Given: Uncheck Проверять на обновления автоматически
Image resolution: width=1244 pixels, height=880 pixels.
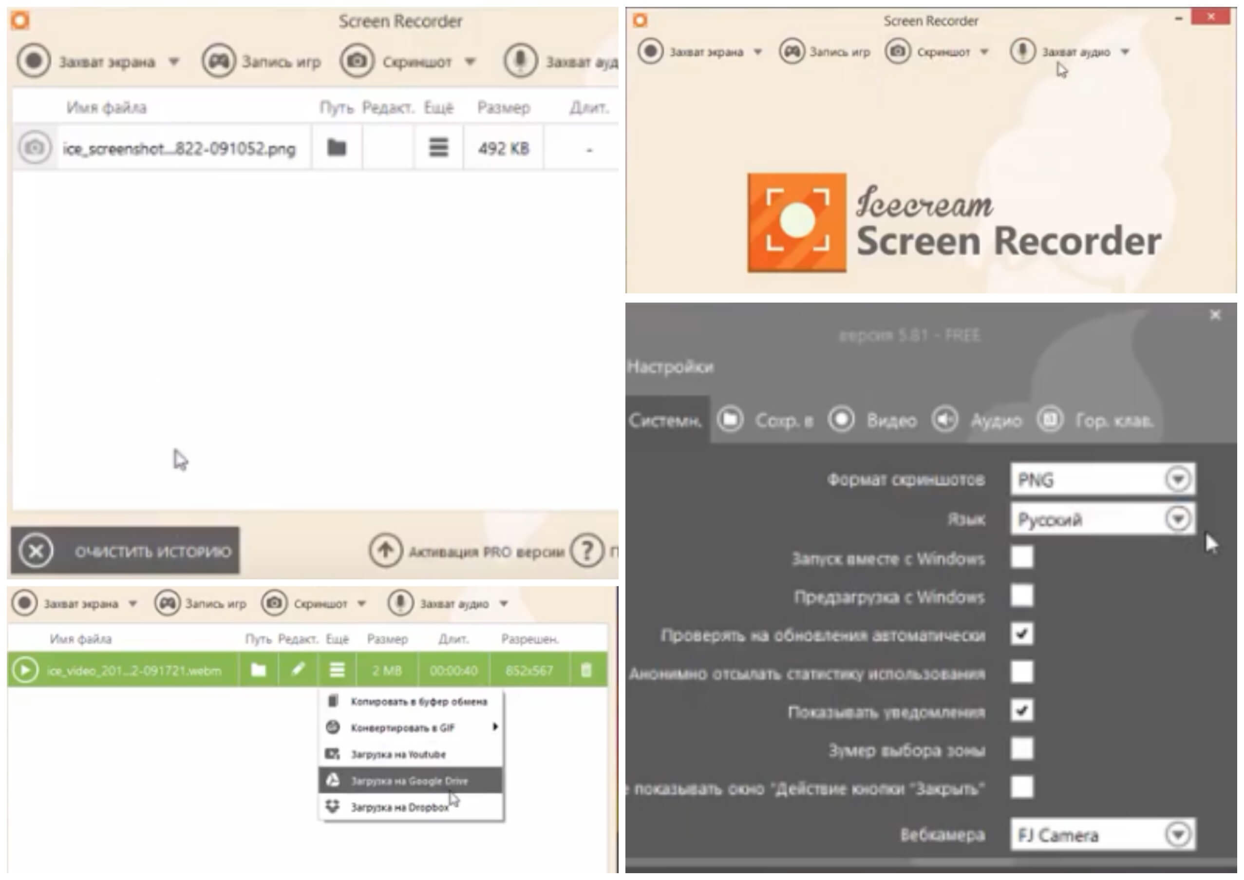Looking at the screenshot, I should coord(1022,634).
